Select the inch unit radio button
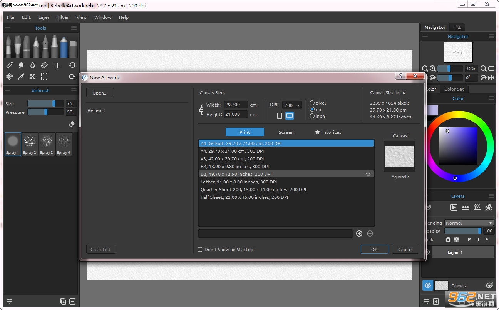 [312, 116]
